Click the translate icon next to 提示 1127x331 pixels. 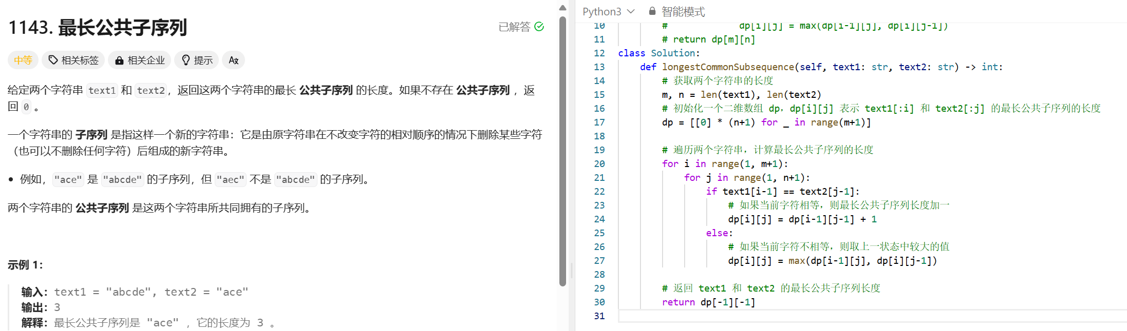[x=233, y=60]
